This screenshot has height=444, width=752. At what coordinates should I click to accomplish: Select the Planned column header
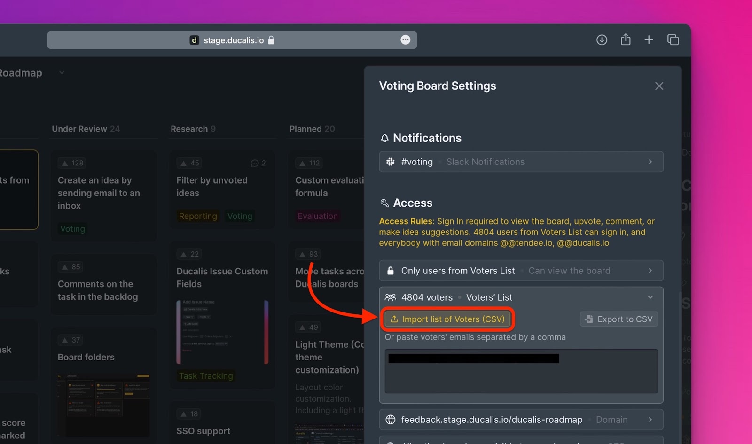[x=312, y=129]
